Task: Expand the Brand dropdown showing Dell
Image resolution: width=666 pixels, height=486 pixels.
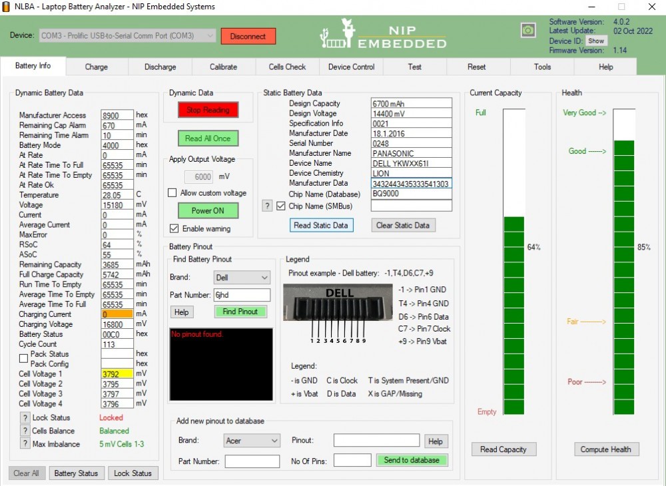Action: pos(241,278)
